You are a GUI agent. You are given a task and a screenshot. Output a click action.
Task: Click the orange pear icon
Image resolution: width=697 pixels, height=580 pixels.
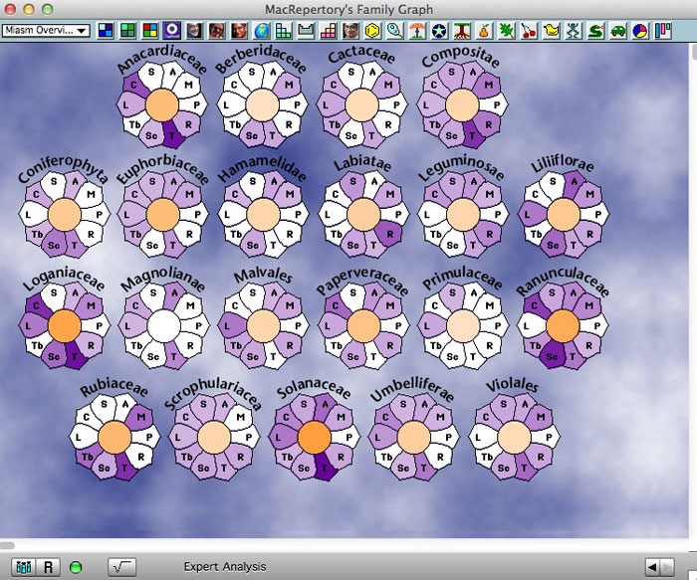[484, 31]
